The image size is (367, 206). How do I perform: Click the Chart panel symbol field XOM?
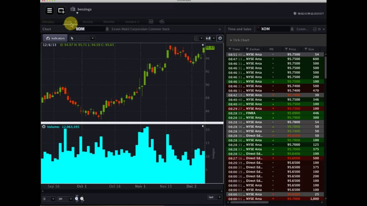pos(90,29)
